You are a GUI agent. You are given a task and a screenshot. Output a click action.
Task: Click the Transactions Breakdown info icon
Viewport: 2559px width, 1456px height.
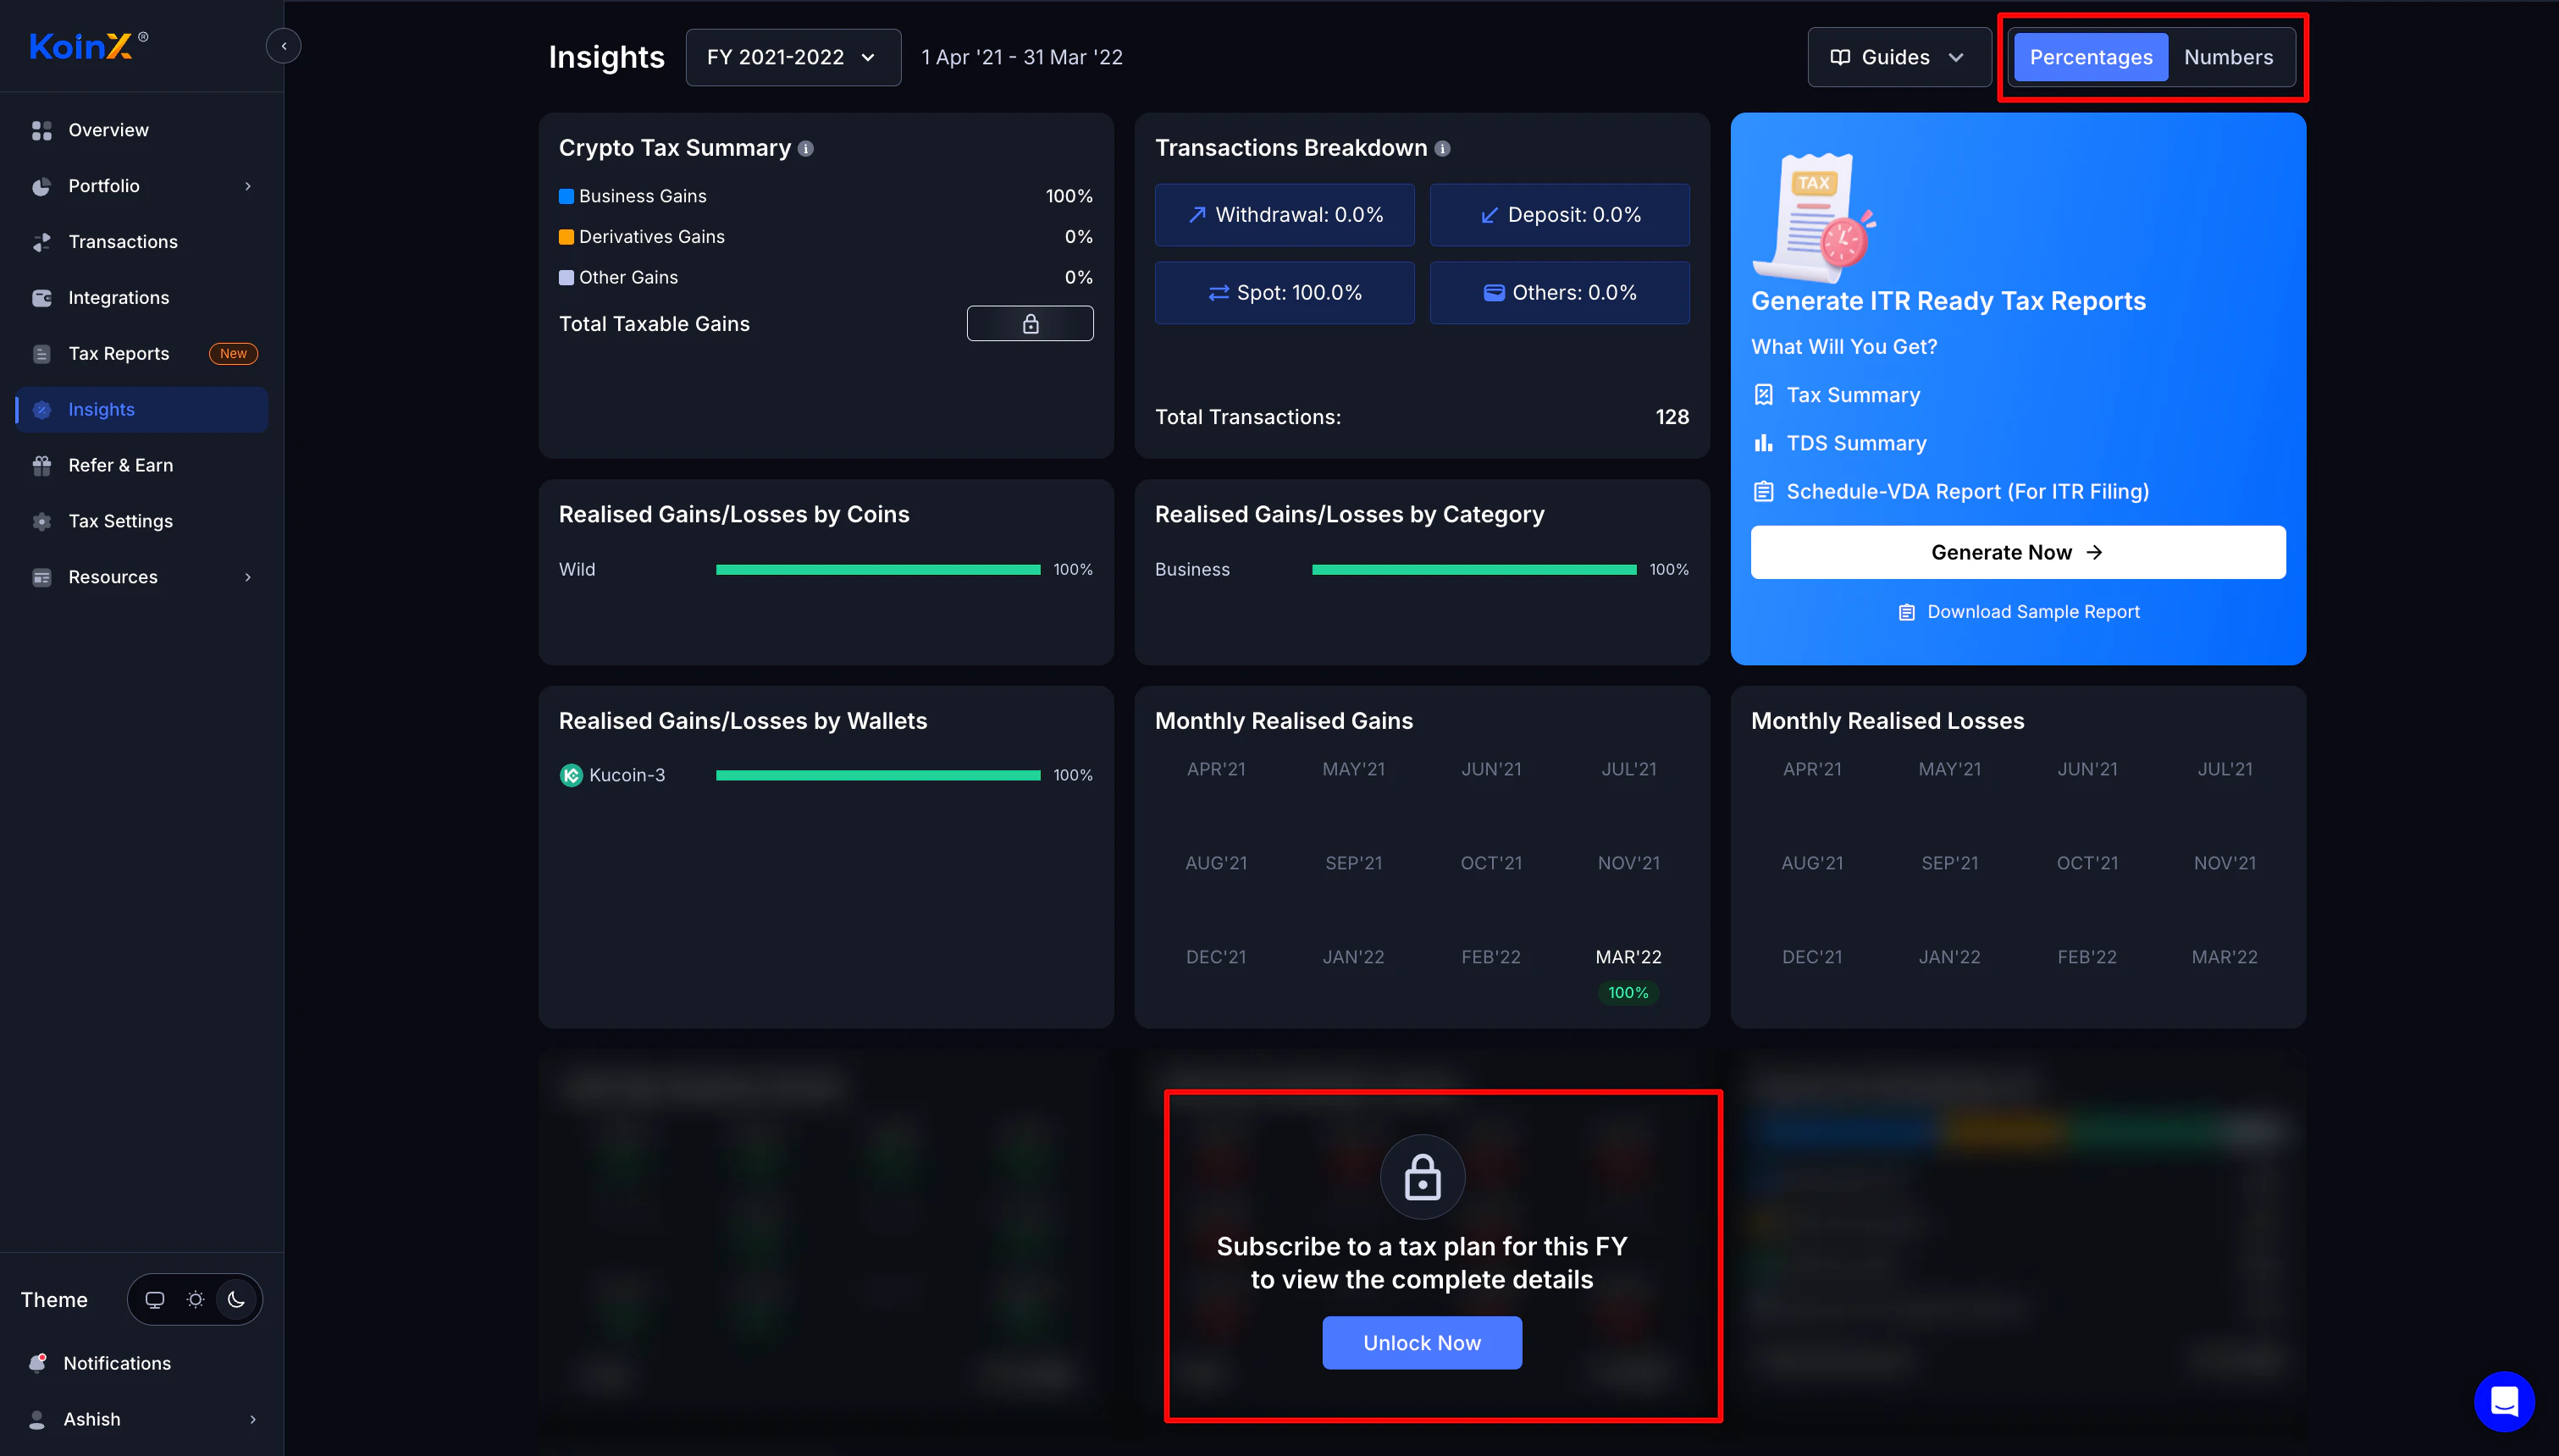point(1443,149)
